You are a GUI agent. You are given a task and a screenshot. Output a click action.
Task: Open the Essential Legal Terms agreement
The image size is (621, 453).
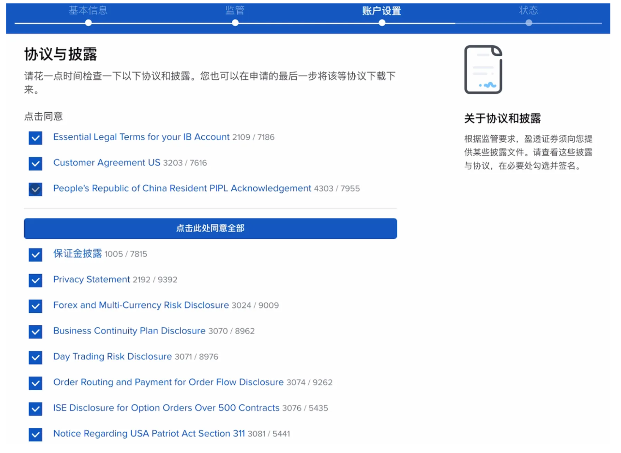coord(141,137)
